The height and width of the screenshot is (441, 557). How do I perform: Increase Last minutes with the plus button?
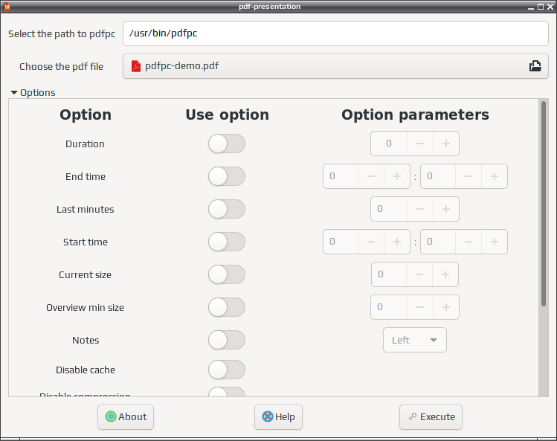coord(446,209)
